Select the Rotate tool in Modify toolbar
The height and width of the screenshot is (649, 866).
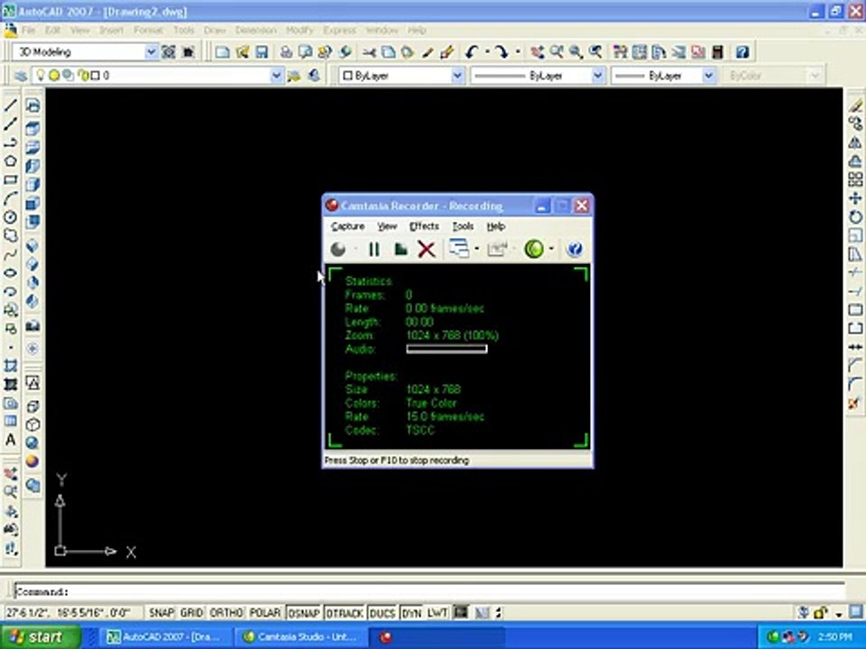[855, 217]
